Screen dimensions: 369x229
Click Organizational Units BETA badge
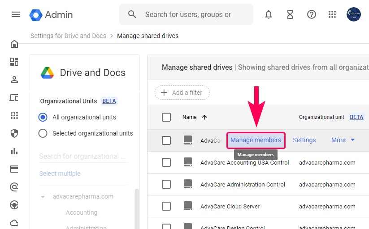point(109,101)
